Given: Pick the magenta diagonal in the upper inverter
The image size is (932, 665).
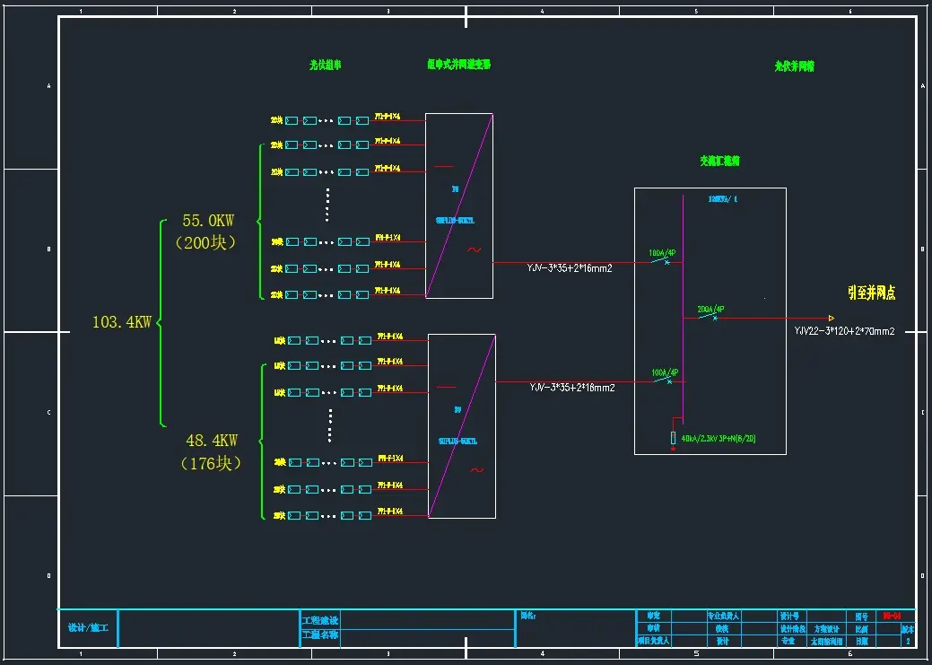Looking at the screenshot, I should [459, 206].
